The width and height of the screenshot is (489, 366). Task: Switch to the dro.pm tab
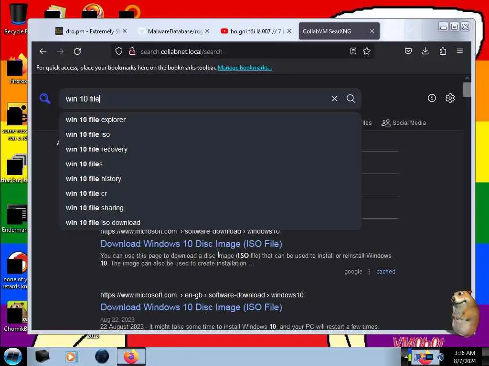[90, 31]
